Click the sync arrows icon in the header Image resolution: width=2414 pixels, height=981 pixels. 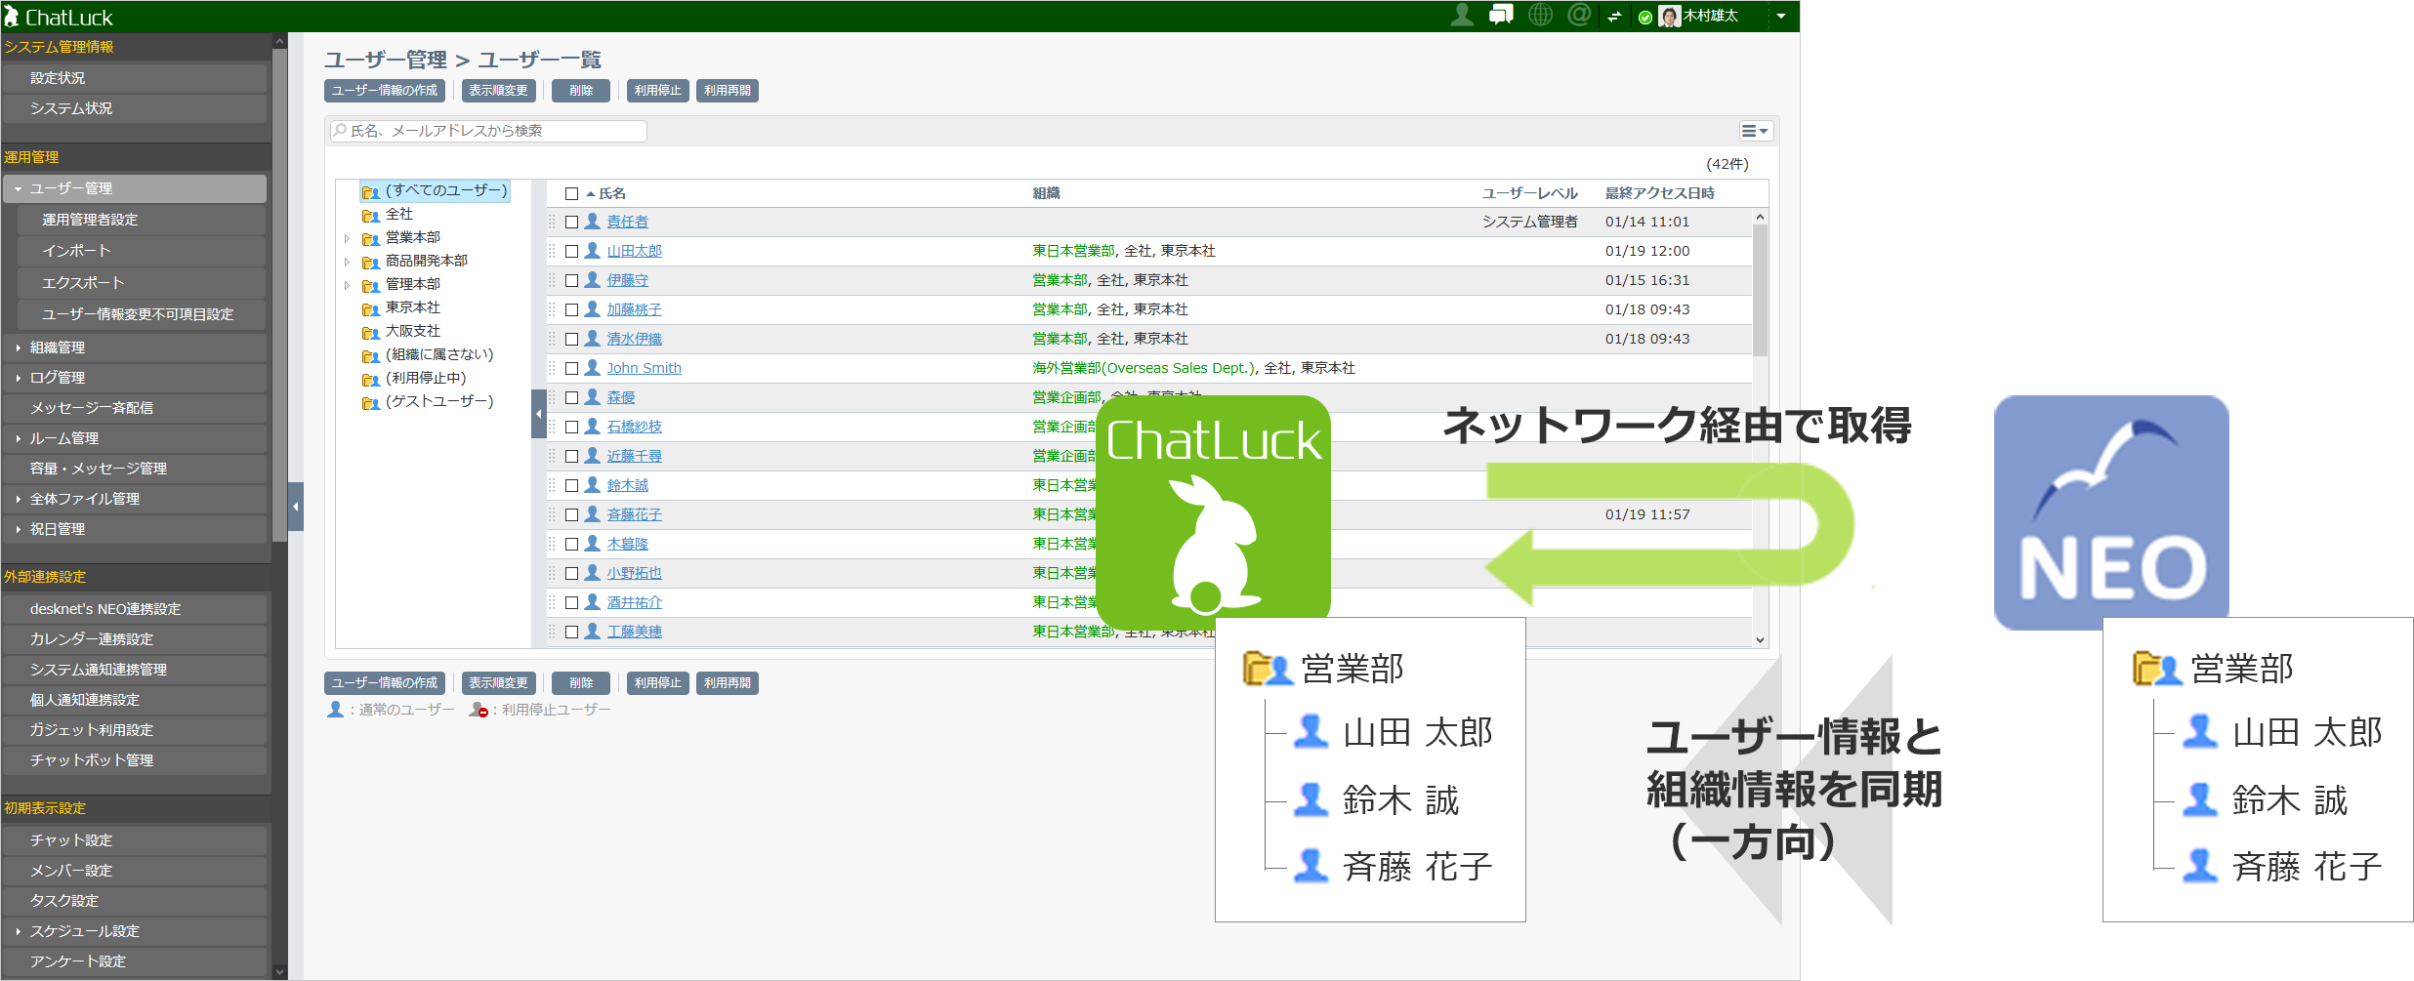[x=1616, y=15]
